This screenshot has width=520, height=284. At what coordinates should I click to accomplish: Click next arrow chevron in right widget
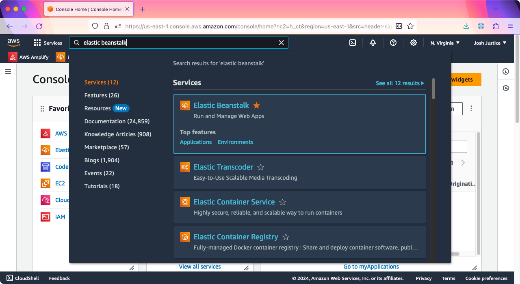click(x=463, y=163)
